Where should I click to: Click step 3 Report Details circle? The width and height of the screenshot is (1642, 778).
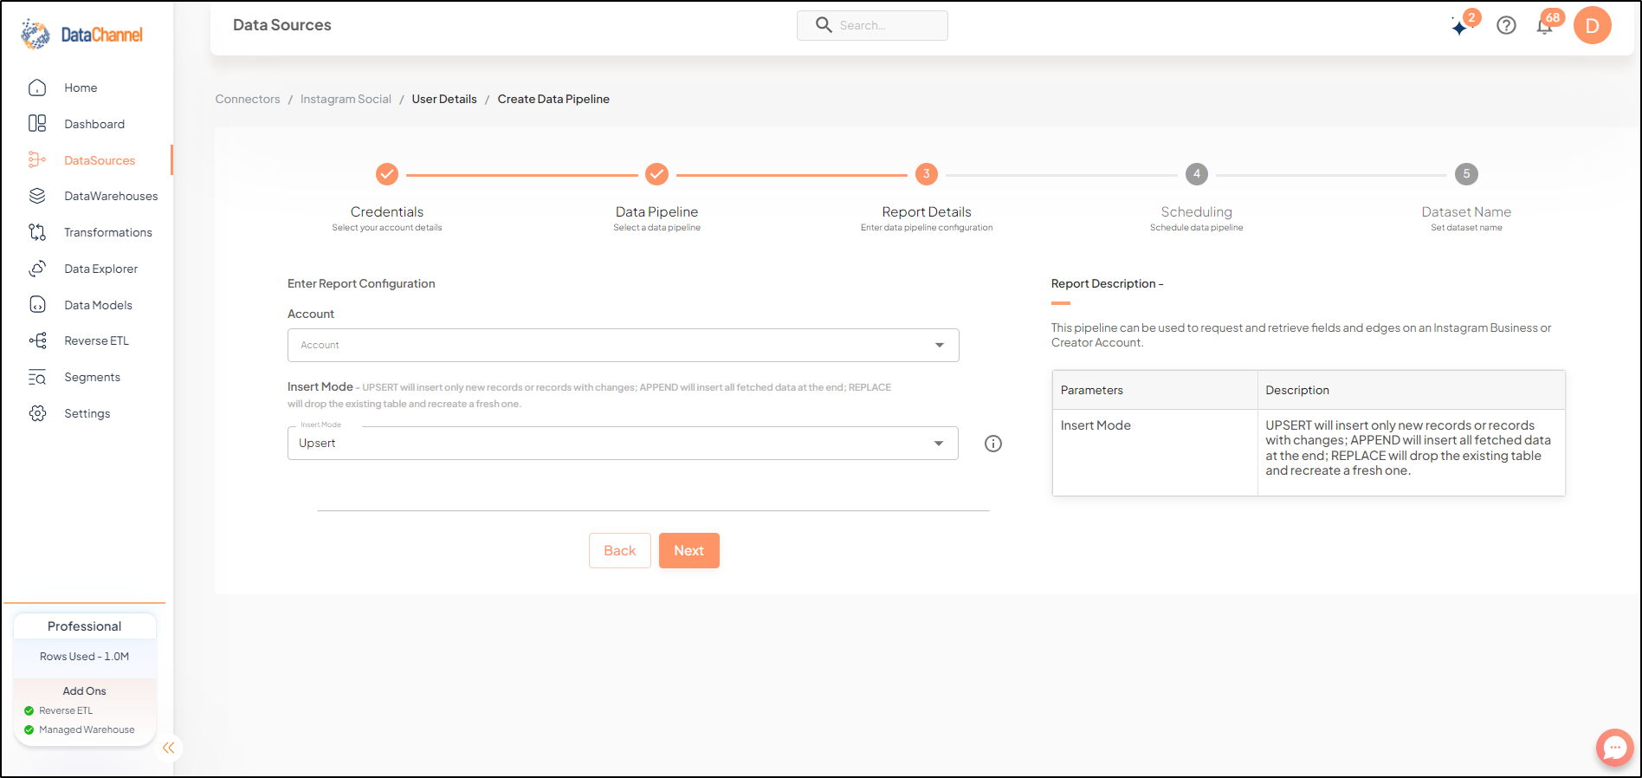[x=927, y=174]
